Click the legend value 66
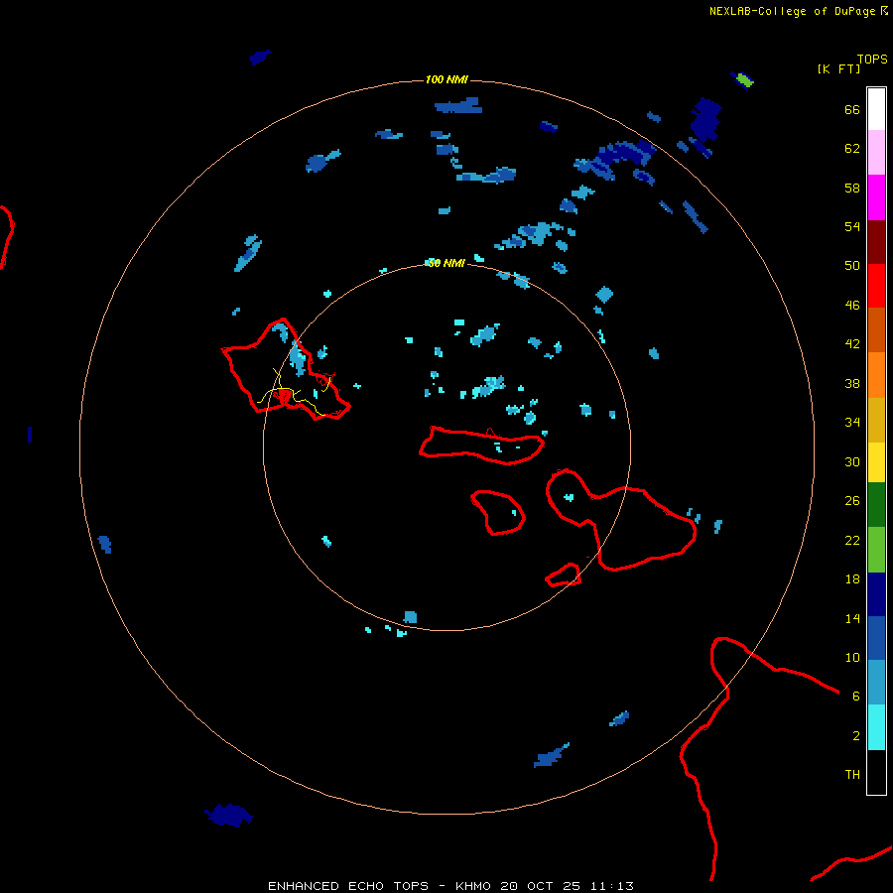The image size is (893, 893). (x=852, y=109)
